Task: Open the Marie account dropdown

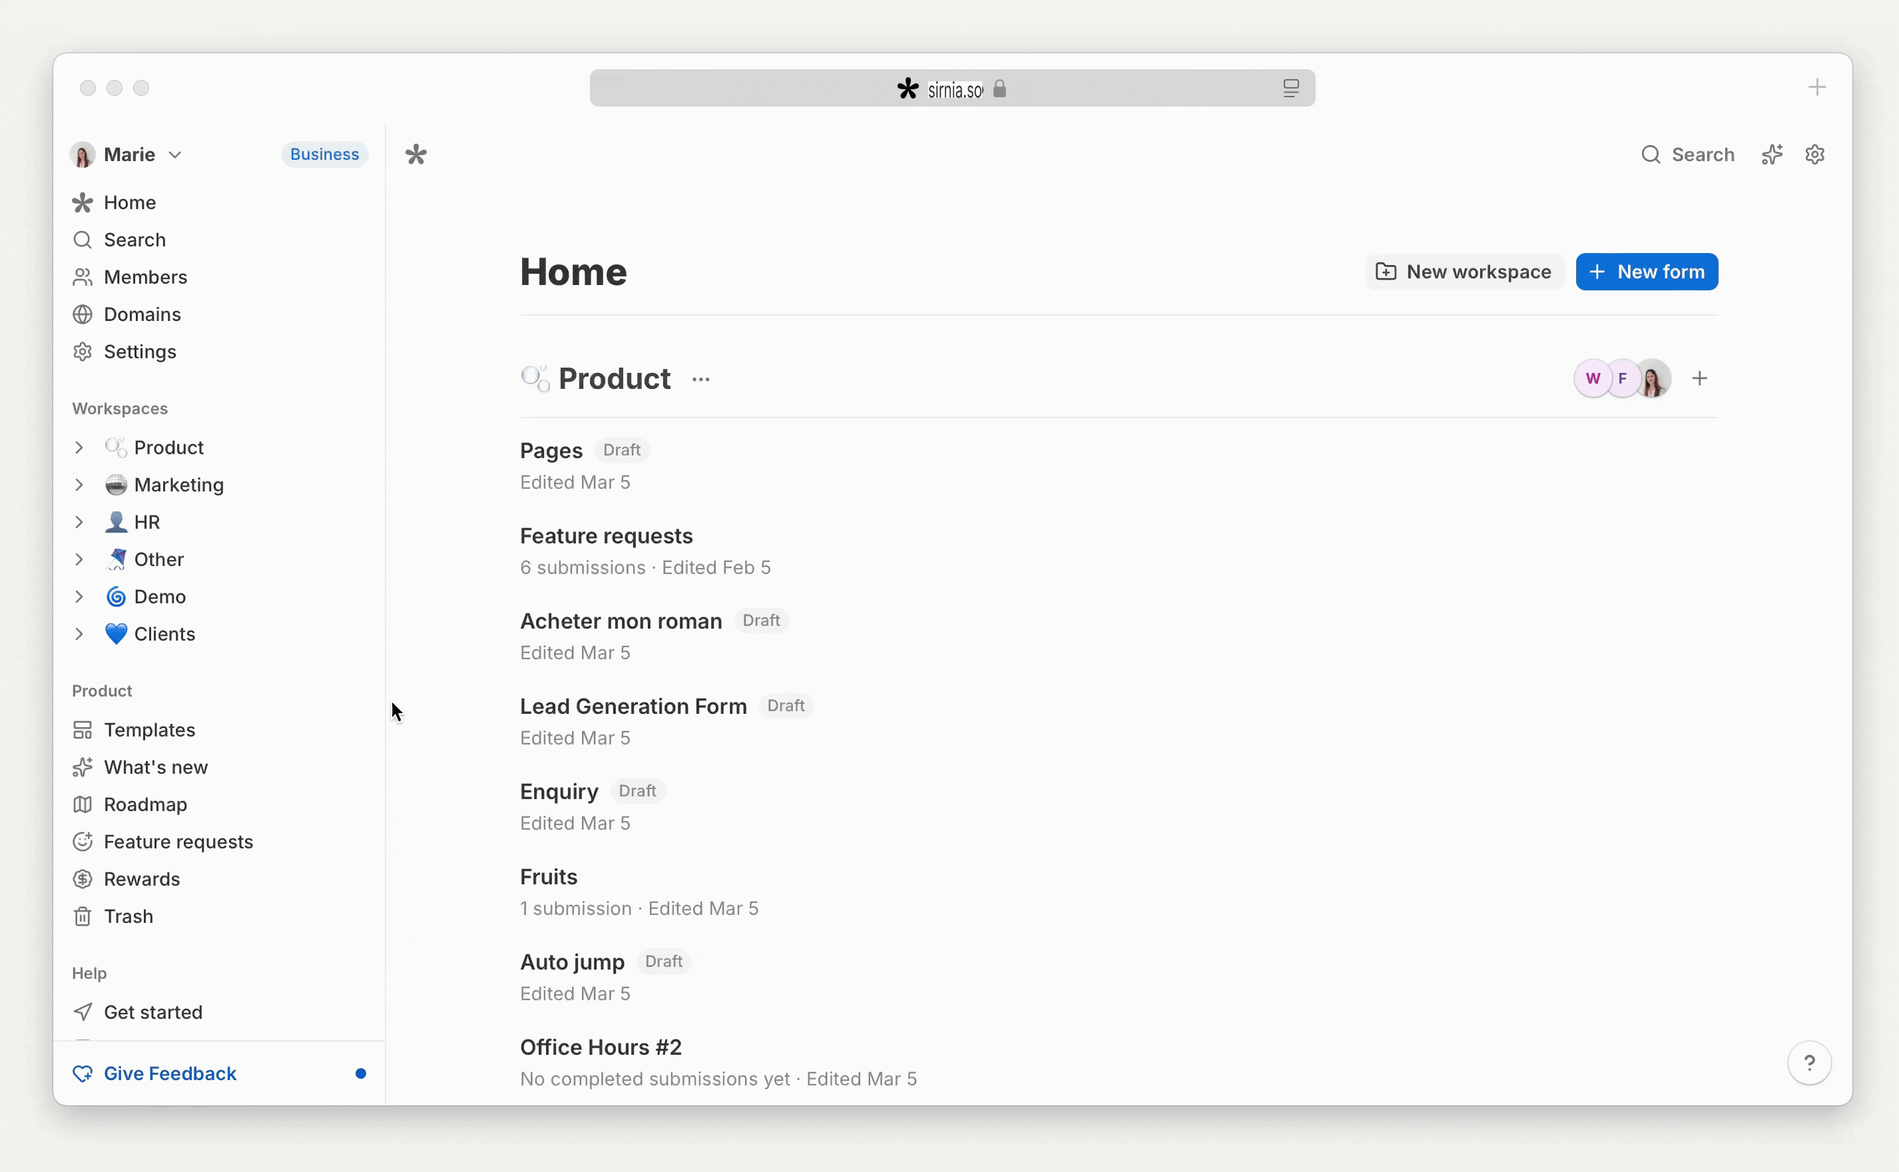Action: (x=127, y=154)
